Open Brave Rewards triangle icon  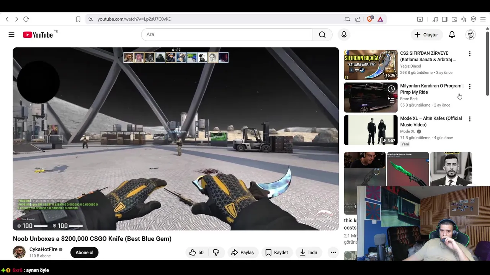380,19
